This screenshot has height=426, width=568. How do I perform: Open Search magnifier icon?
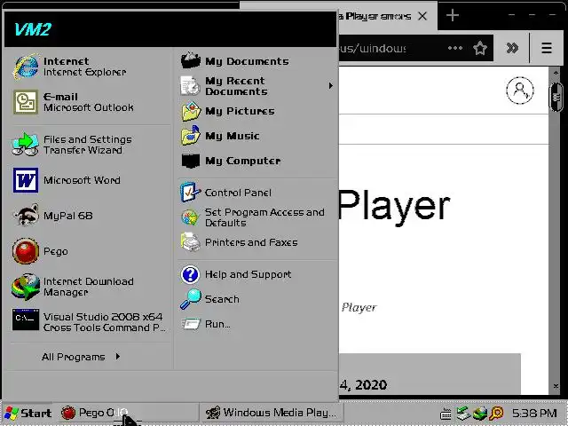pyautogui.click(x=190, y=299)
